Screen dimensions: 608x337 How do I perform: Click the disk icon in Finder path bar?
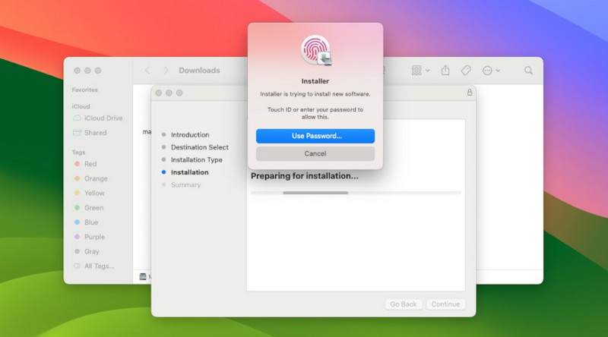tap(143, 276)
